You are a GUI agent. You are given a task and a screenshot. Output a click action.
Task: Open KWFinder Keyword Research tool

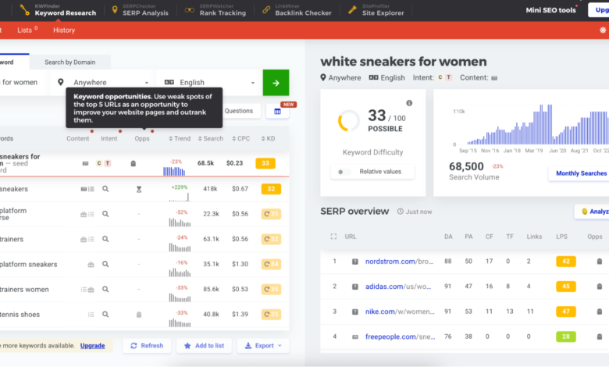click(x=58, y=10)
